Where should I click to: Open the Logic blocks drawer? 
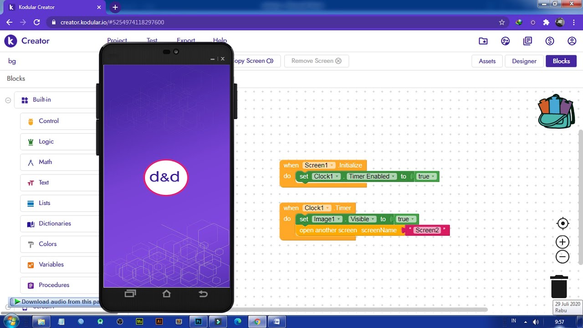pyautogui.click(x=59, y=142)
